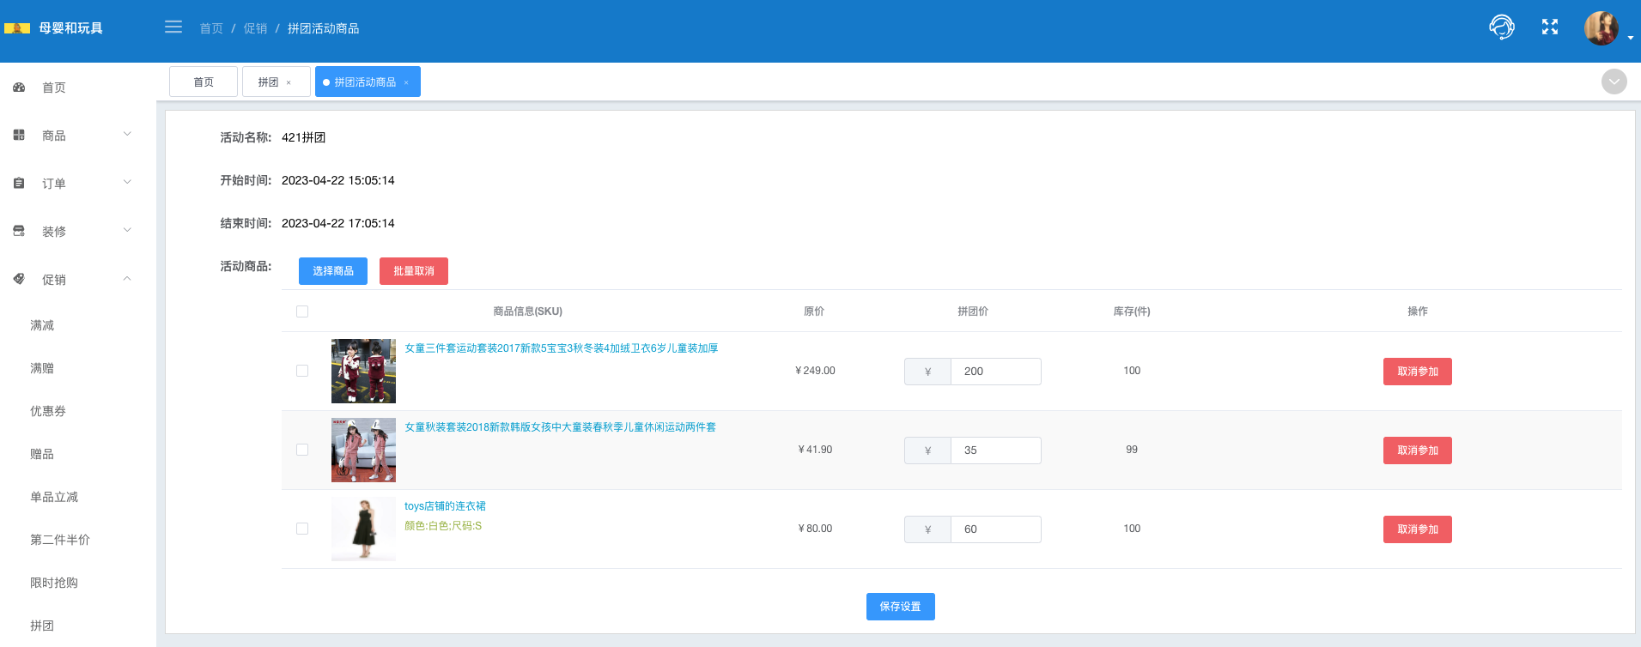Open 满减 in the sidebar
Screen dimensions: 1641x647
tap(42, 325)
